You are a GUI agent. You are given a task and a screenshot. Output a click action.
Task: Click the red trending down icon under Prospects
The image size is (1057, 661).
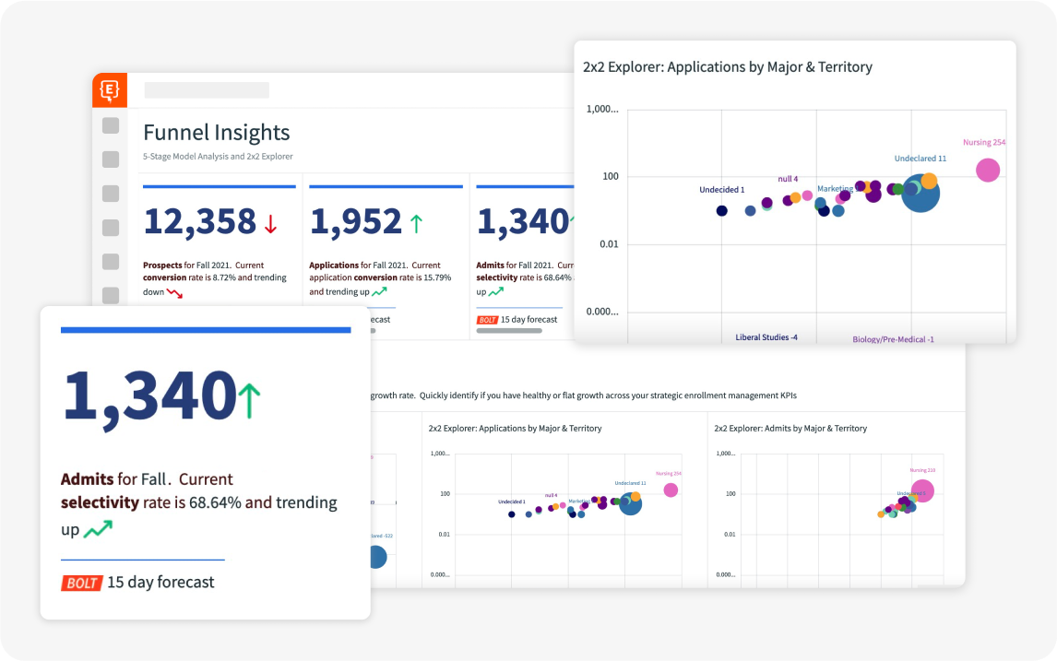[174, 293]
